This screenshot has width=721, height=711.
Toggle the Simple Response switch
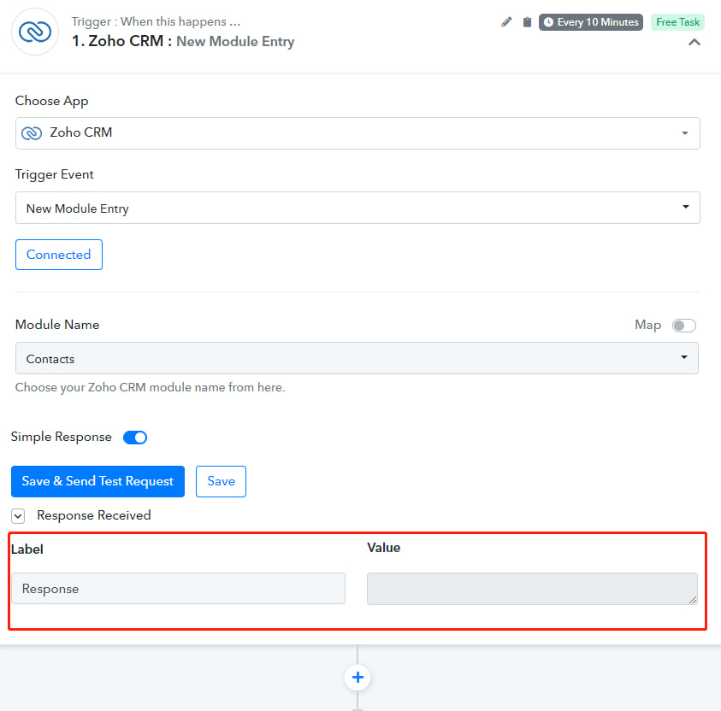[135, 438]
